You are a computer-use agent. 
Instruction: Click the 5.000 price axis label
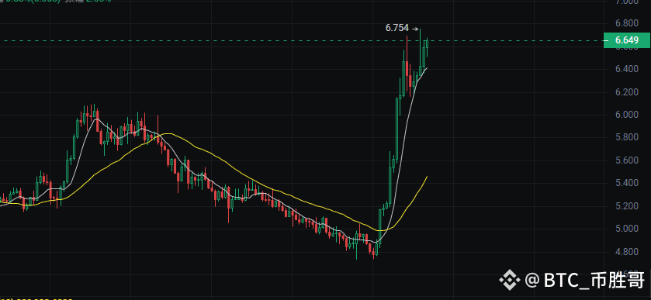click(627, 229)
